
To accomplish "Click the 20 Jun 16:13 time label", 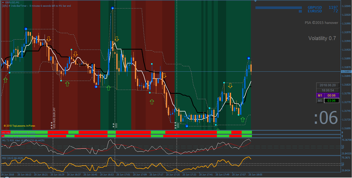I will (24, 174).
